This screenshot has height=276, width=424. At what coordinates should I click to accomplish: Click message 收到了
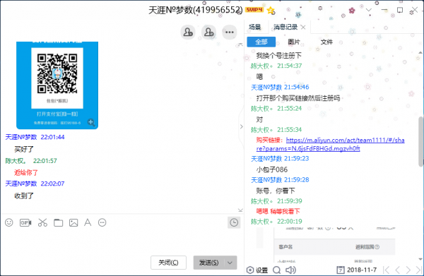click(x=24, y=196)
